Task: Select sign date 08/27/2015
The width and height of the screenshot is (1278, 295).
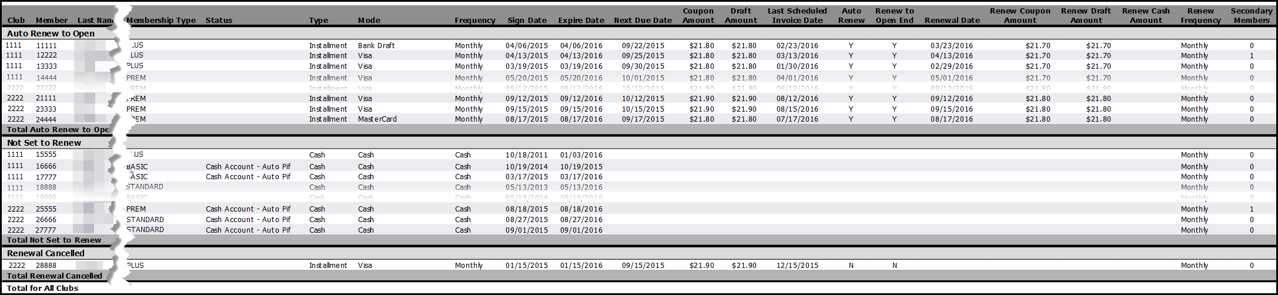Action: coord(527,220)
